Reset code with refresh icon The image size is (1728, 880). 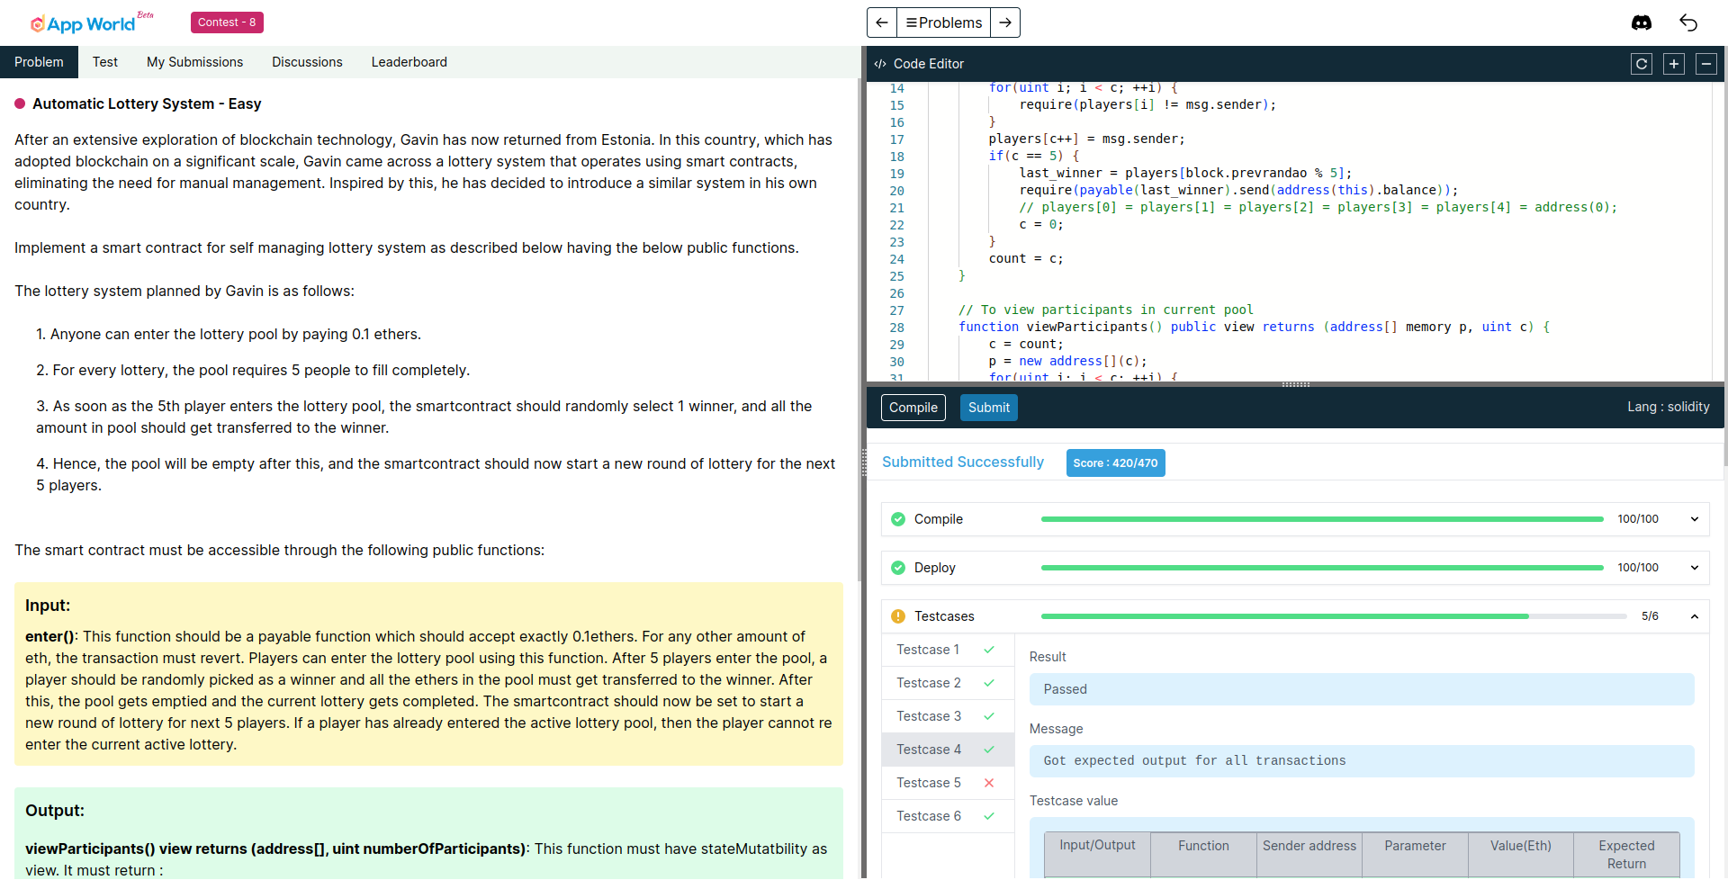click(x=1641, y=64)
